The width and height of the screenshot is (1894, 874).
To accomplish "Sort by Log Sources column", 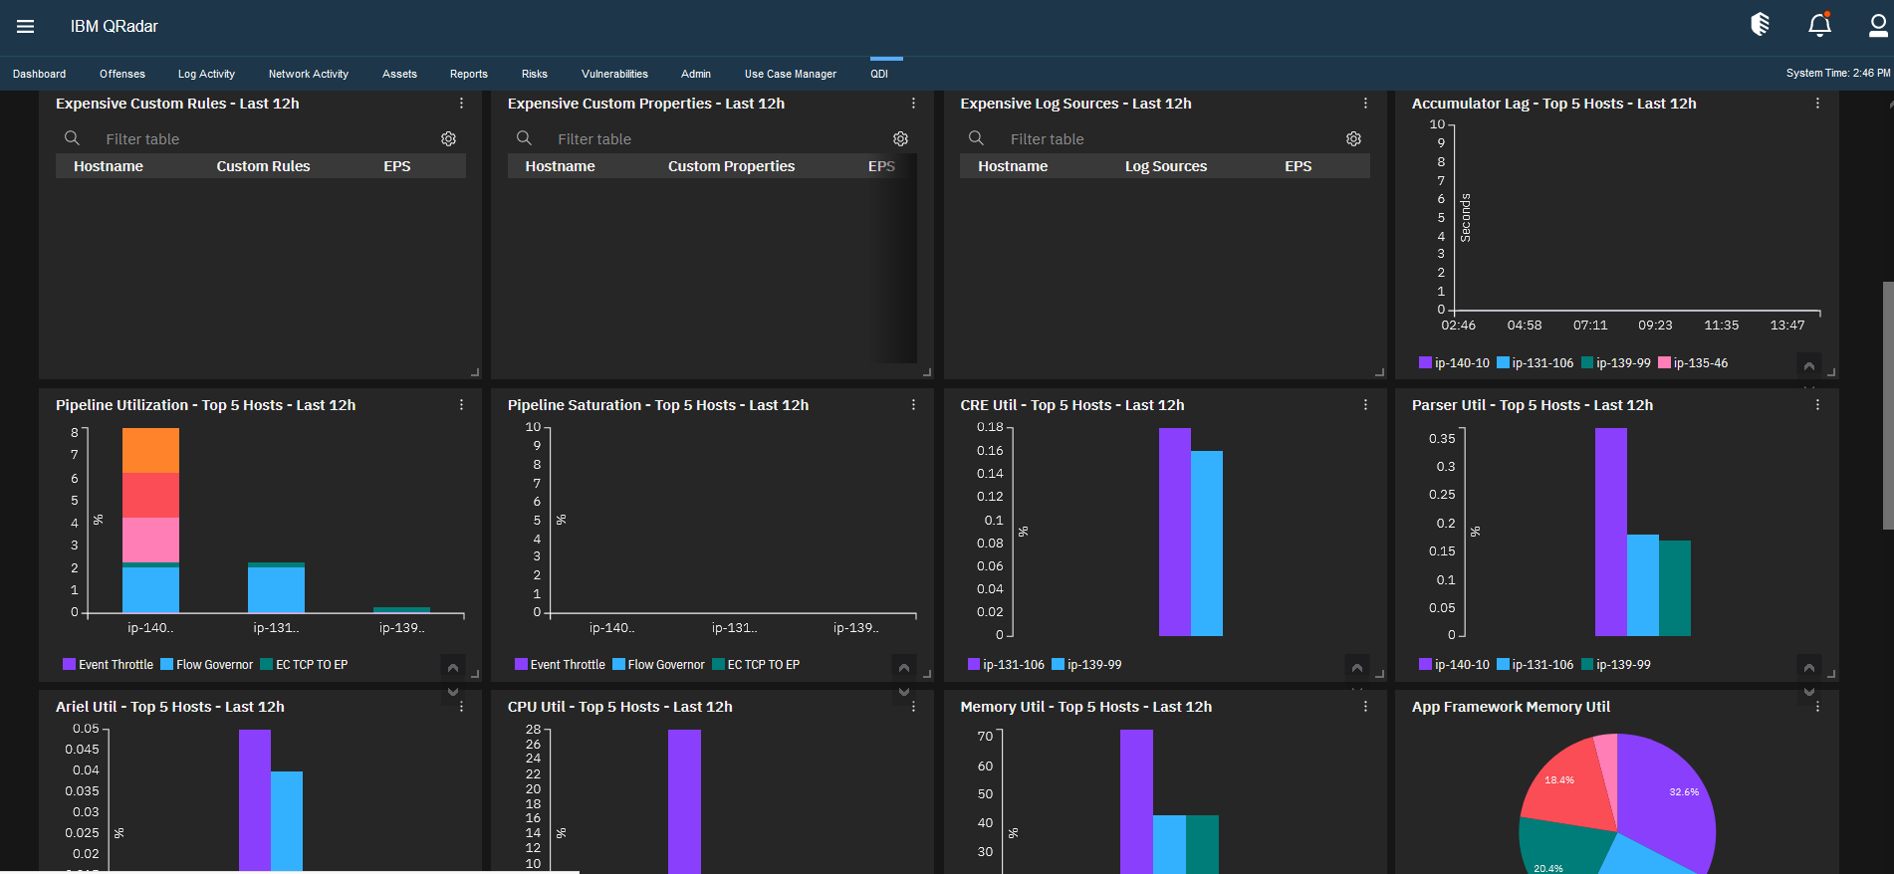I will click(x=1166, y=166).
